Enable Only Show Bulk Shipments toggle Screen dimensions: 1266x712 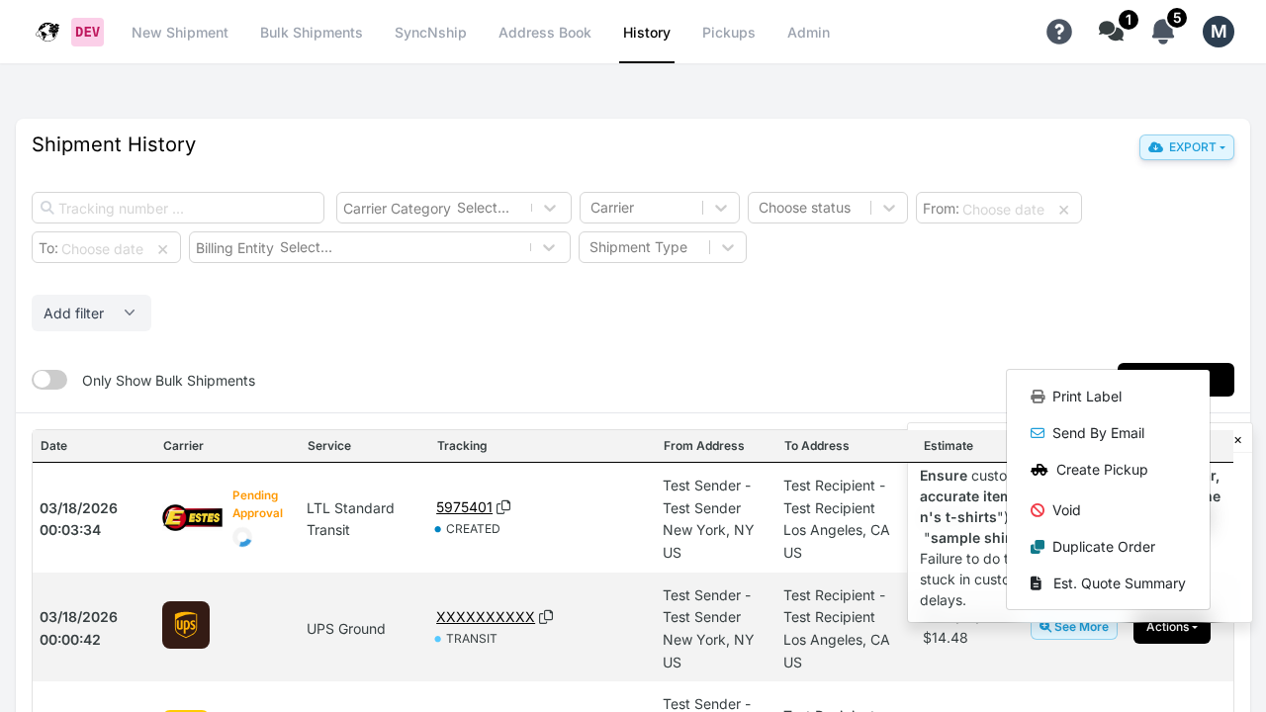click(49, 379)
